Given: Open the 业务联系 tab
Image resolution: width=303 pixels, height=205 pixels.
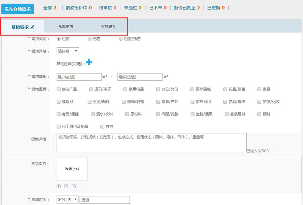Looking at the screenshot, I should click(108, 27).
